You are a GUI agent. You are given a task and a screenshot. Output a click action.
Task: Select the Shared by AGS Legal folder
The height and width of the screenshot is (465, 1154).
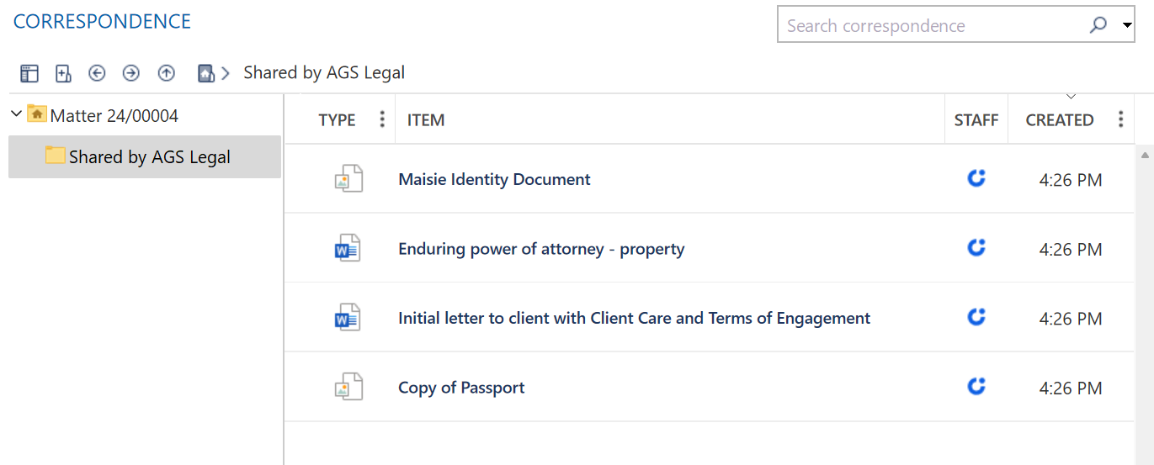(x=149, y=157)
